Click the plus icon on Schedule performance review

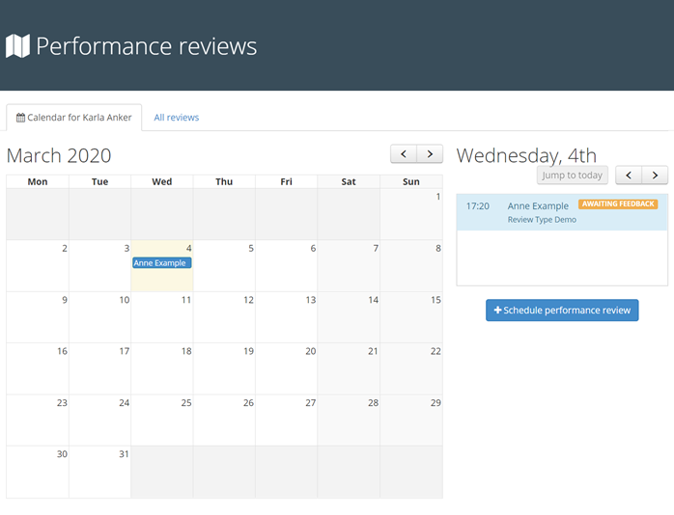click(497, 311)
